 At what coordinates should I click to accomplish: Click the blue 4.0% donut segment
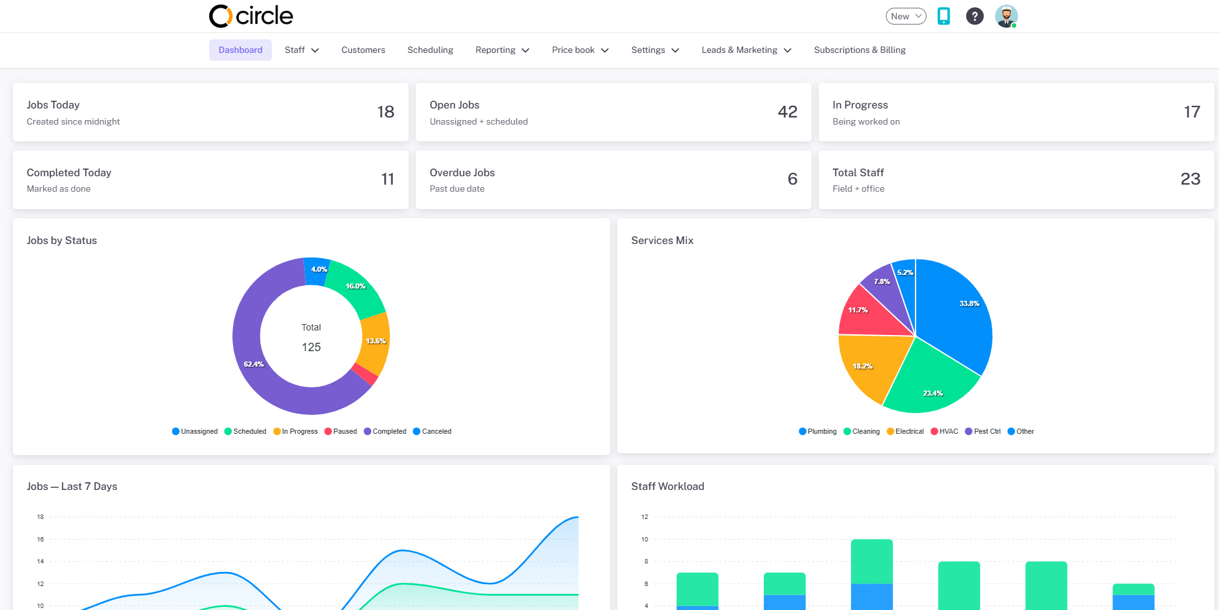317,270
